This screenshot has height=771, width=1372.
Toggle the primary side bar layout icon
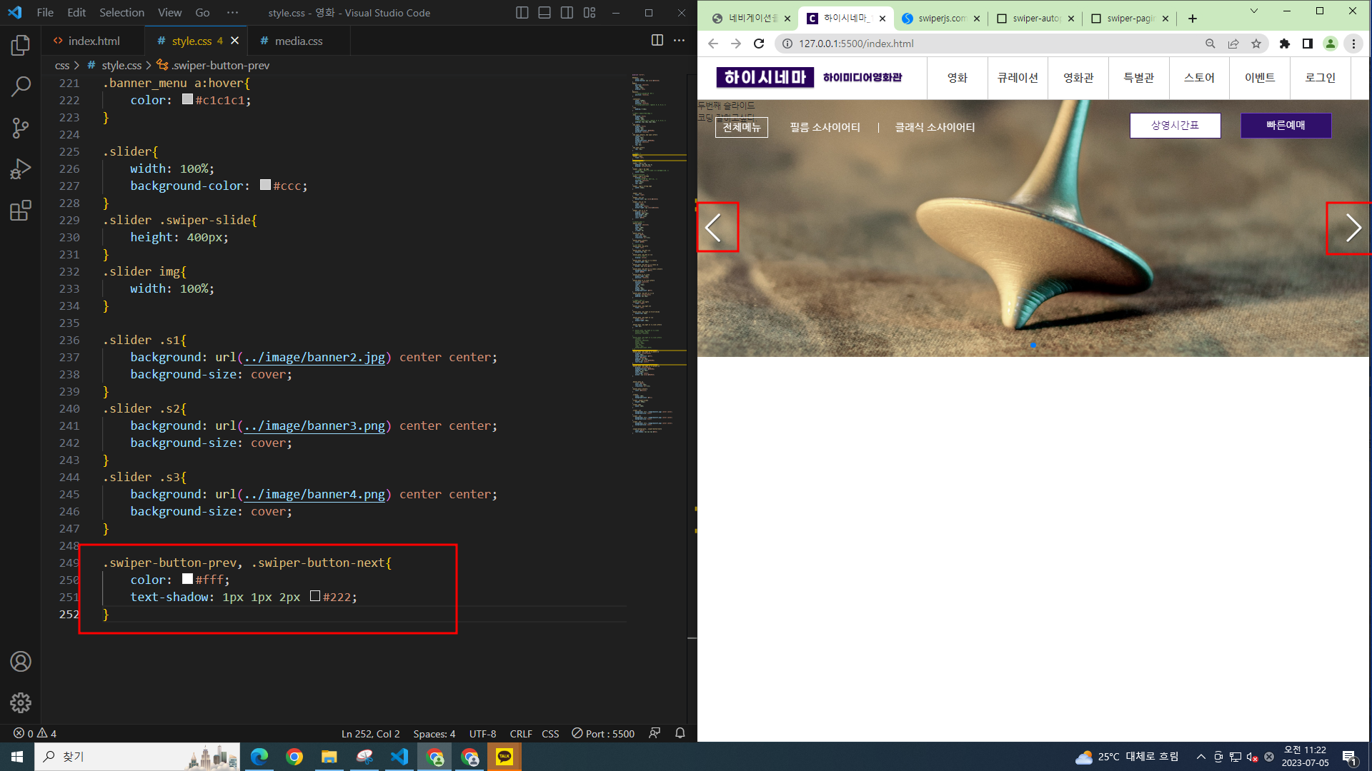[x=522, y=13]
